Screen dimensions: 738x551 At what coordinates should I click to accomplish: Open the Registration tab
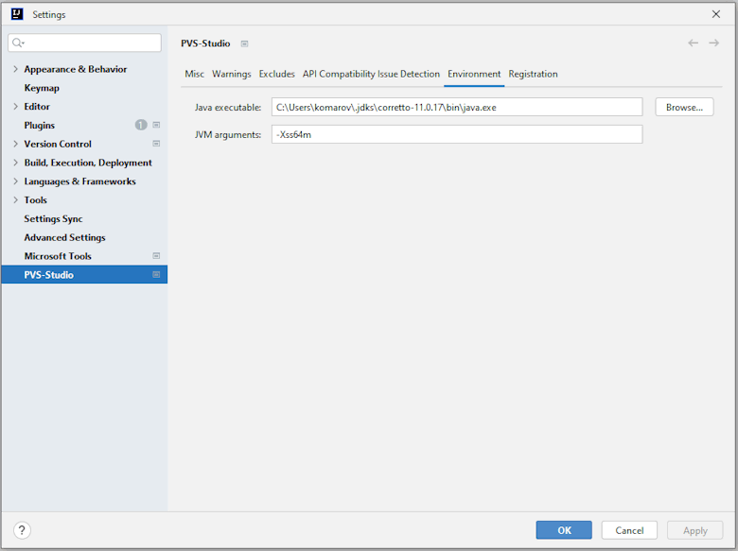[533, 74]
